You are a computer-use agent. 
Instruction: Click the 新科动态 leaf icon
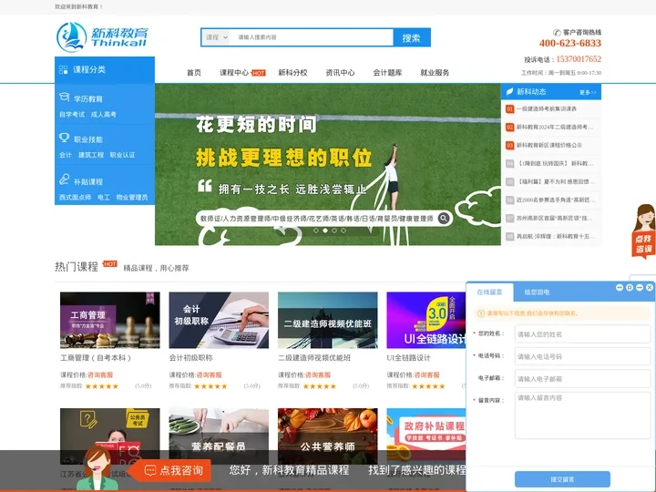(509, 92)
